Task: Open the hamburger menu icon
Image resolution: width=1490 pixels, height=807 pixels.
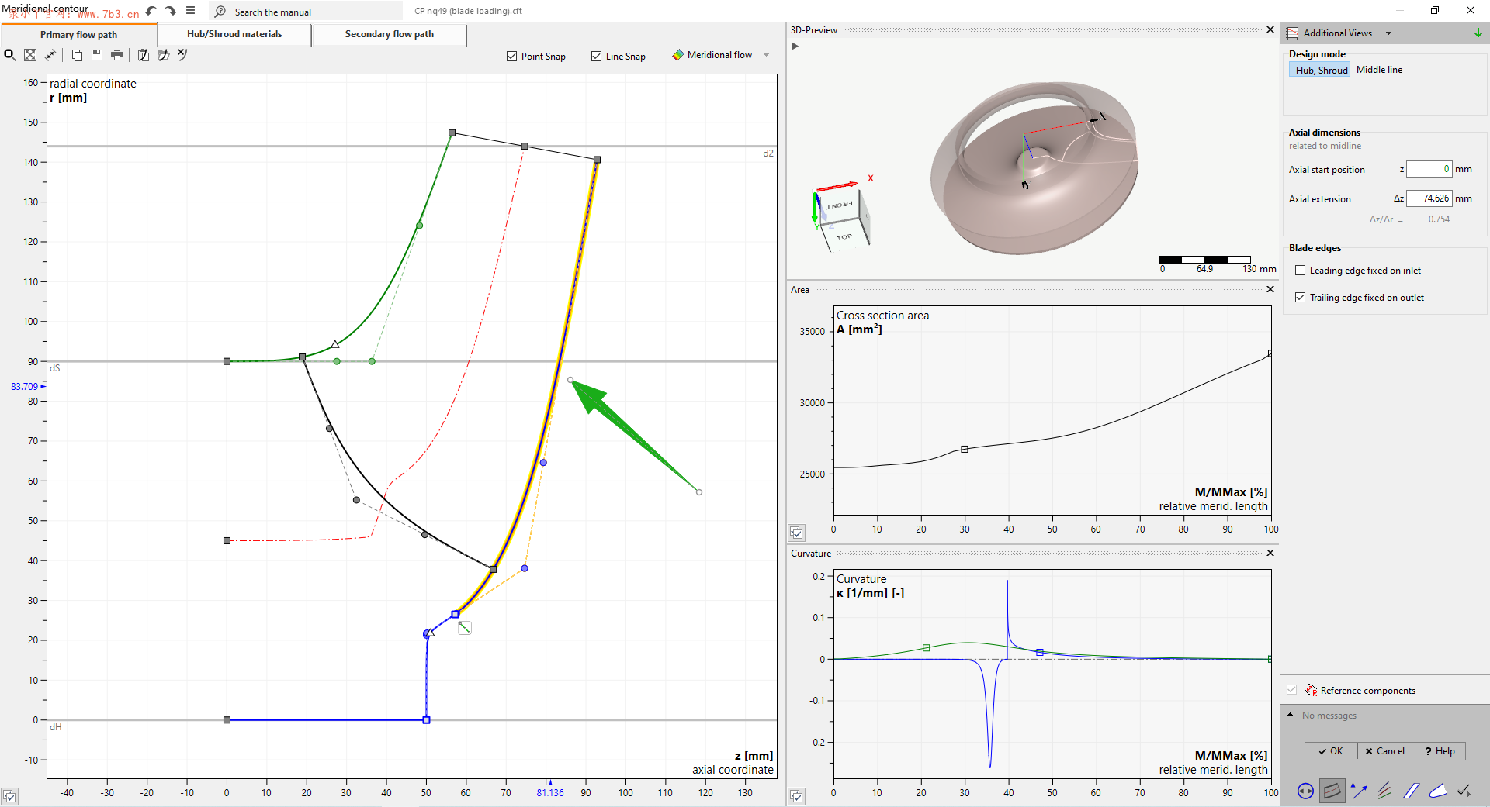Action: 190,11
